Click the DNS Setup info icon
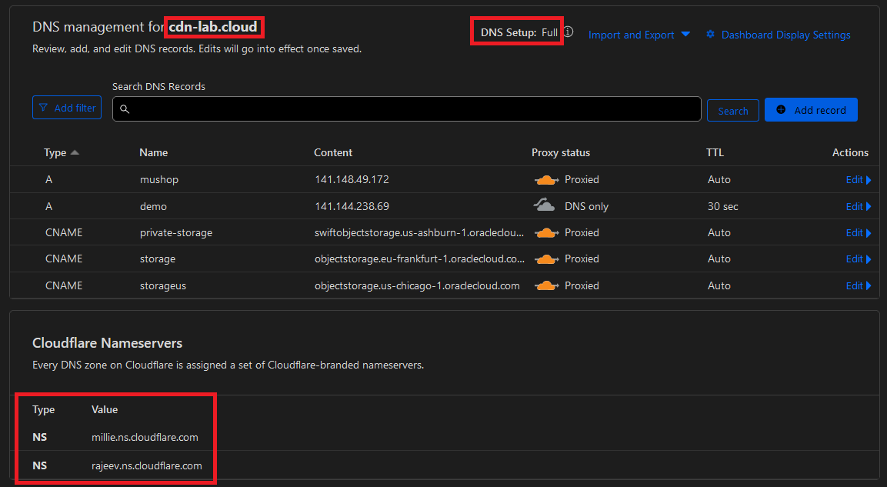The width and height of the screenshot is (887, 487). [x=569, y=32]
